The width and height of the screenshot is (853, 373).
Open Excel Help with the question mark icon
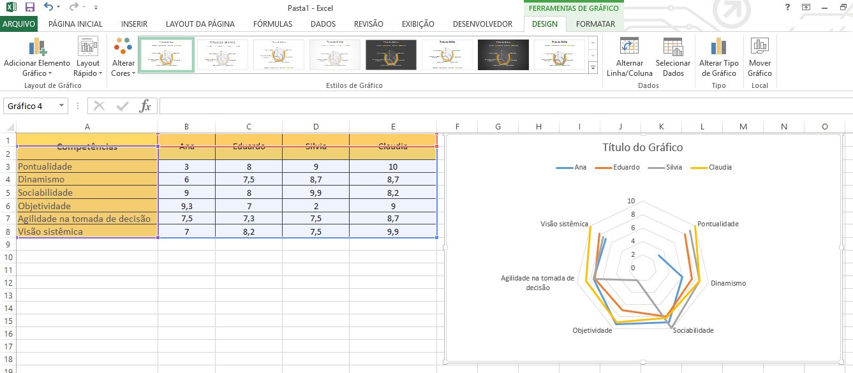pos(787,7)
